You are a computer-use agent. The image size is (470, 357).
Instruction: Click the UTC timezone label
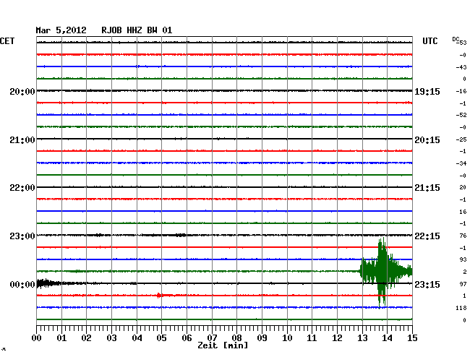point(430,41)
